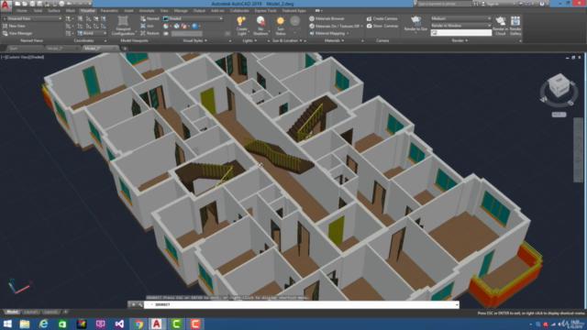Expand the Materials panel

(334, 40)
